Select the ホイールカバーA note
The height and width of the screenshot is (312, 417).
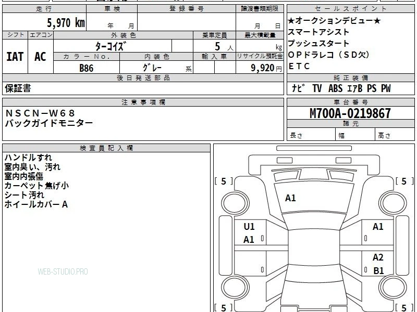(x=36, y=204)
